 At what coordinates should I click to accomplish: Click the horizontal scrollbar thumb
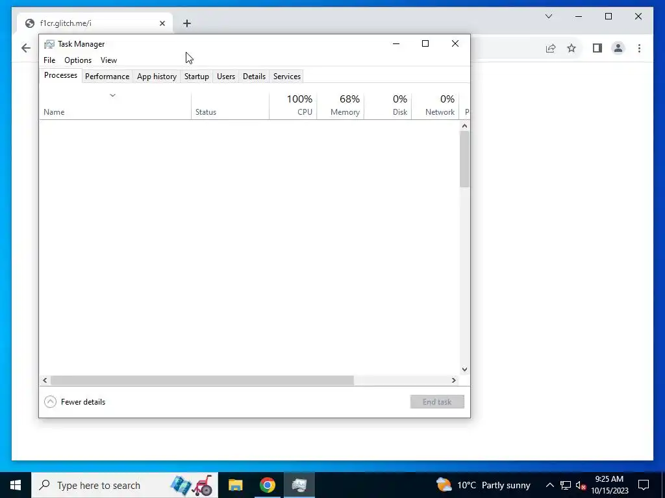click(x=202, y=380)
